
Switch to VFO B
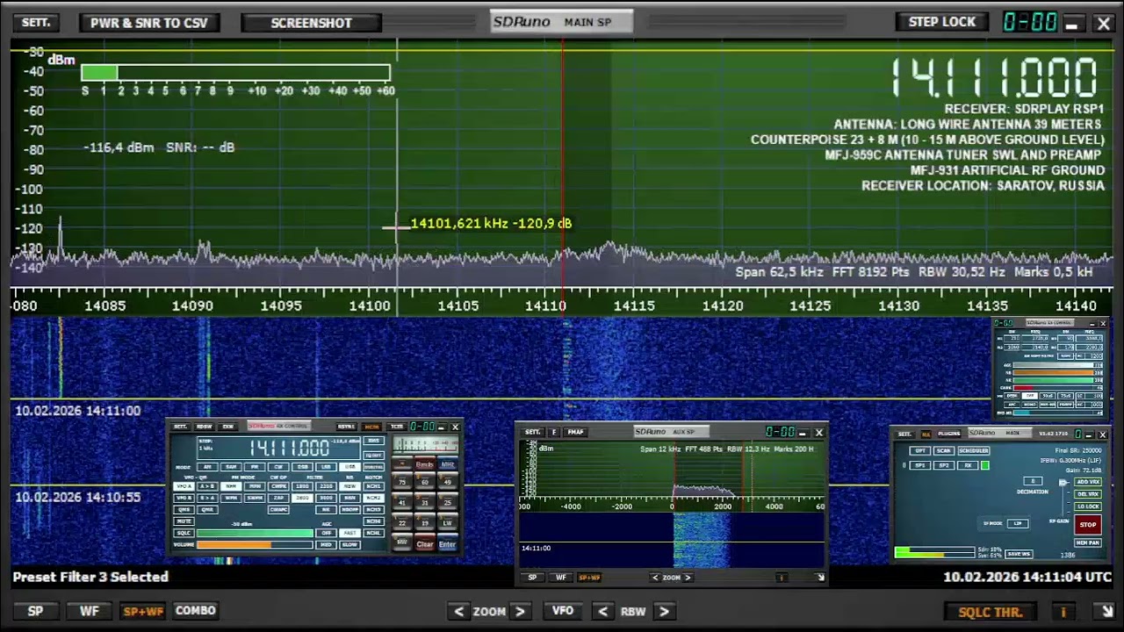pyautogui.click(x=184, y=498)
